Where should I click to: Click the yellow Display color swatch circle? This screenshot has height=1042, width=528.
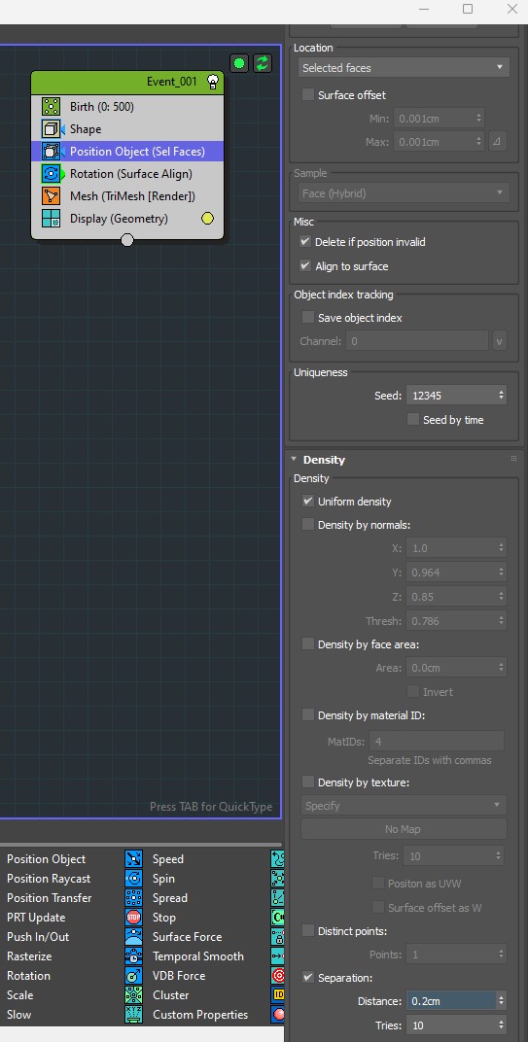[207, 219]
